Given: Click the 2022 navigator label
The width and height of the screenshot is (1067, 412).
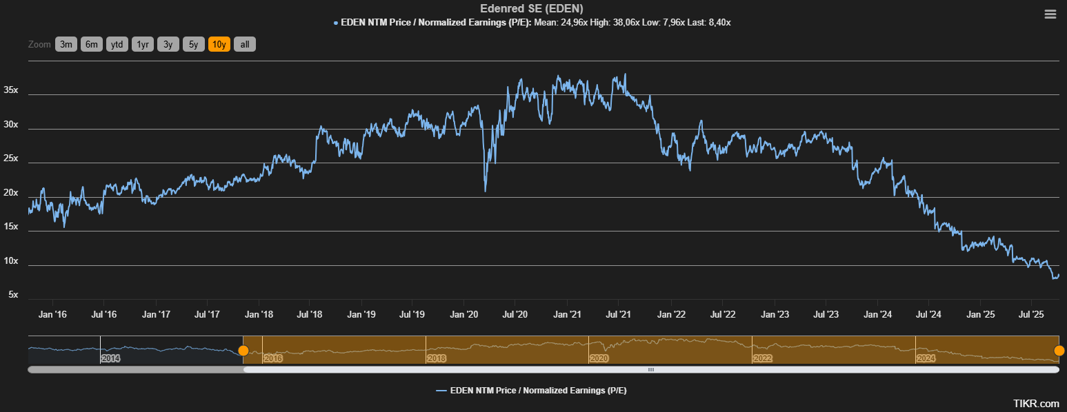Looking at the screenshot, I should pyautogui.click(x=763, y=359).
